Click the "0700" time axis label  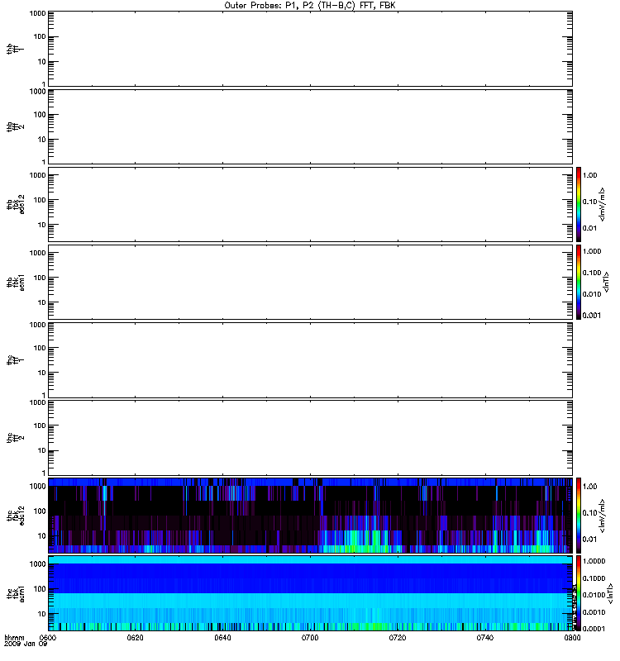pos(310,638)
